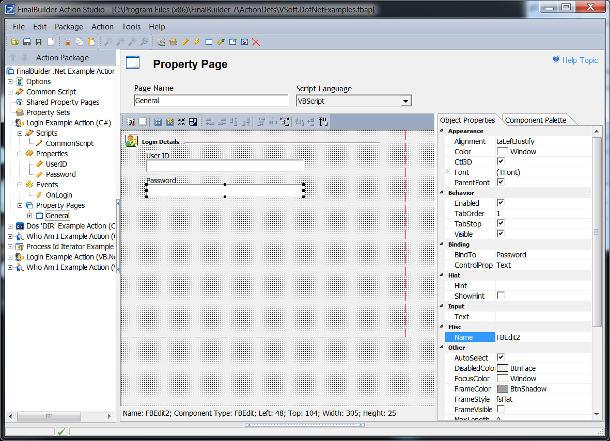Collapse the Scripts tree node
Image resolution: width=610 pixels, height=441 pixels.
click(20, 133)
